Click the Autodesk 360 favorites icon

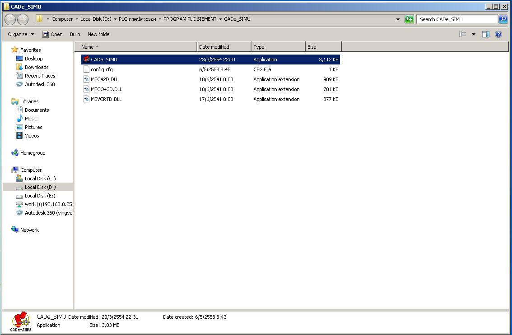[x=19, y=84]
